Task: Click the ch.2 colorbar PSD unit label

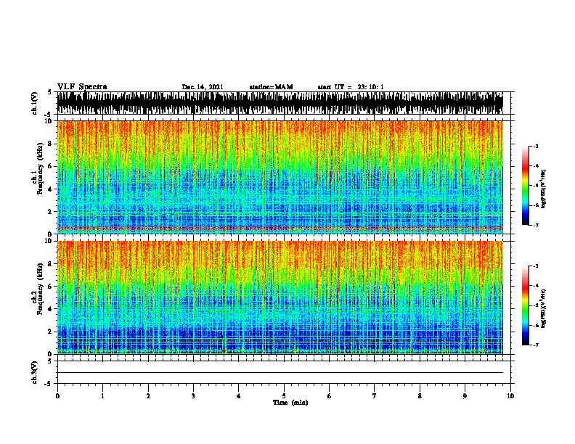Action: tap(544, 308)
